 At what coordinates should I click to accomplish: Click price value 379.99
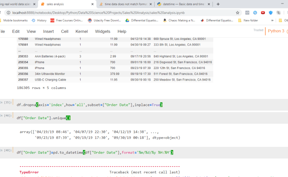(115, 74)
